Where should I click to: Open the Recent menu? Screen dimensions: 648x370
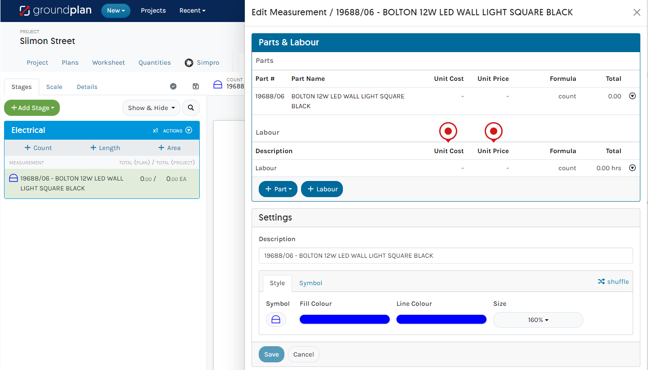192,11
